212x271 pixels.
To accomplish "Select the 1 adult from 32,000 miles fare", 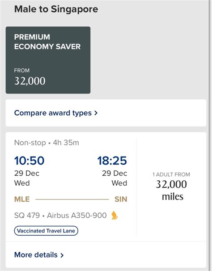I will coord(171,186).
